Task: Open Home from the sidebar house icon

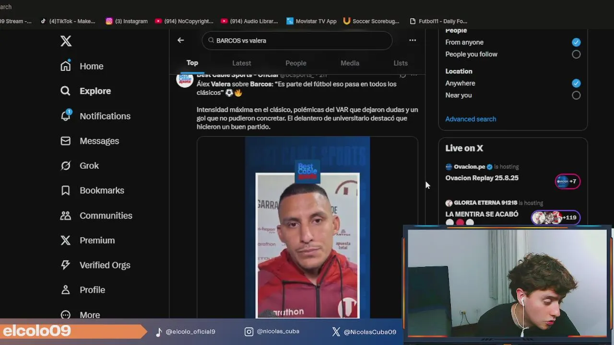Action: pyautogui.click(x=66, y=66)
